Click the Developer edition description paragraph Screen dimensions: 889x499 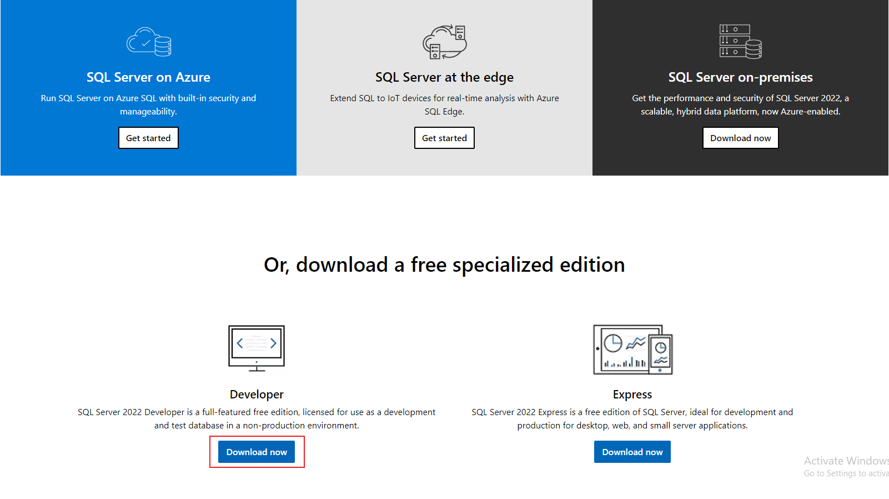tap(257, 418)
